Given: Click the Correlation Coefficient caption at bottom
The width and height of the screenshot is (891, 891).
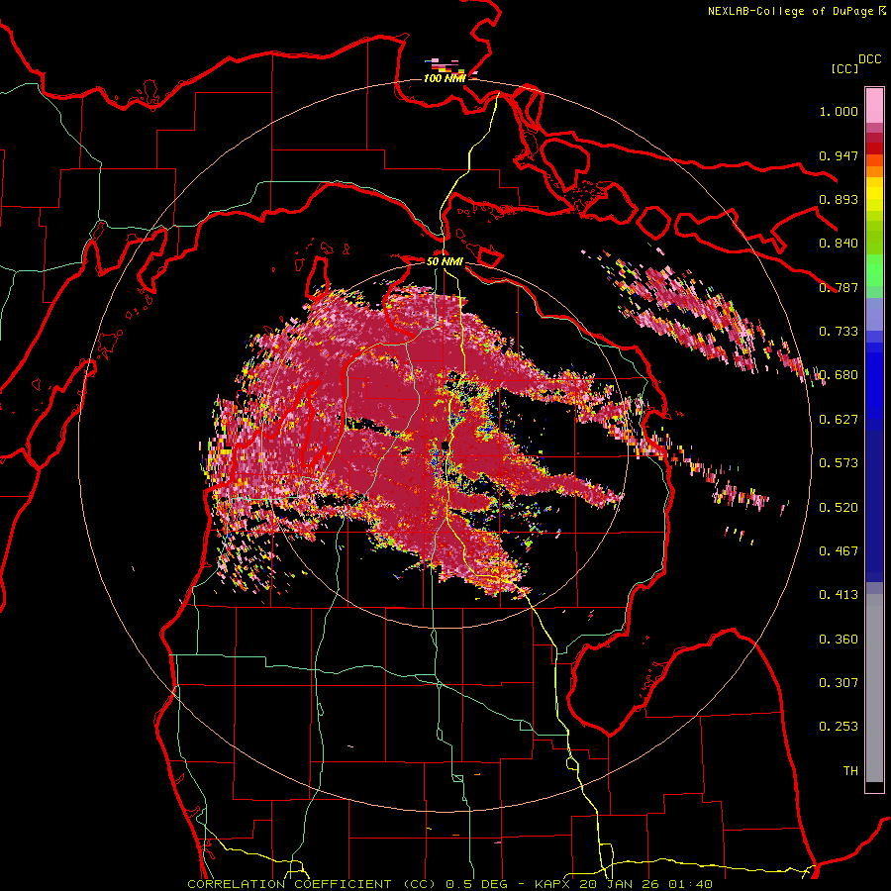Looking at the screenshot, I should 449,884.
